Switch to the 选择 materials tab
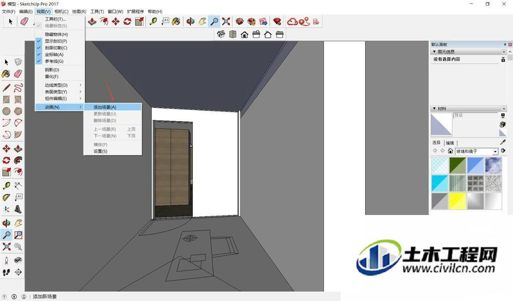Screen dimensions: 513x301 point(437,143)
